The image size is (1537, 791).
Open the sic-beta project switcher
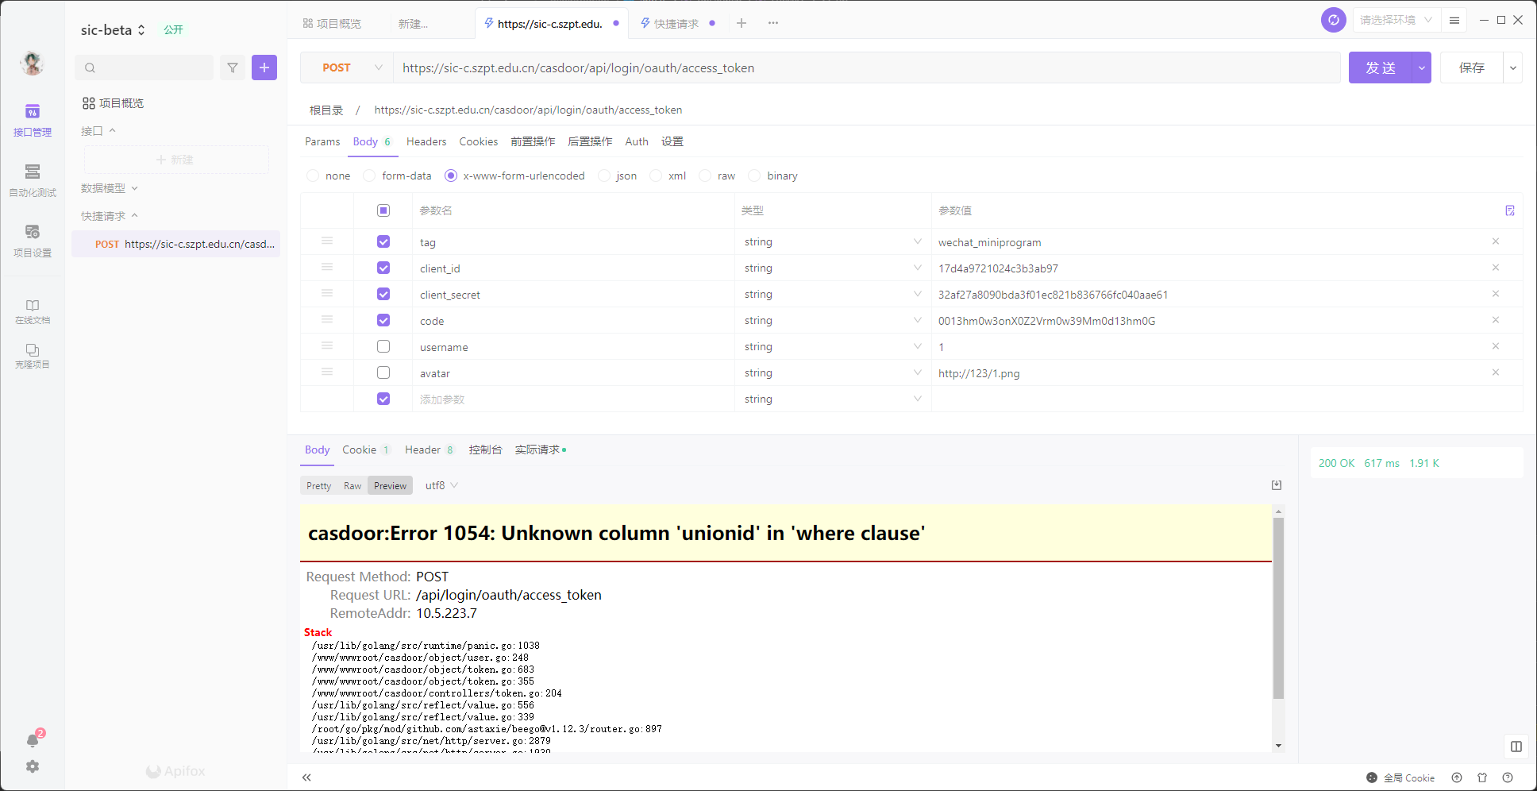click(x=113, y=30)
